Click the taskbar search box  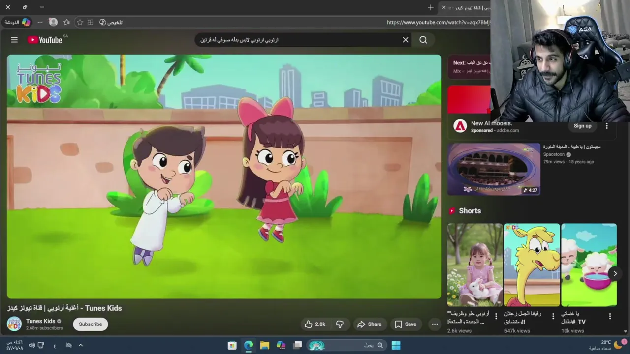click(347, 345)
